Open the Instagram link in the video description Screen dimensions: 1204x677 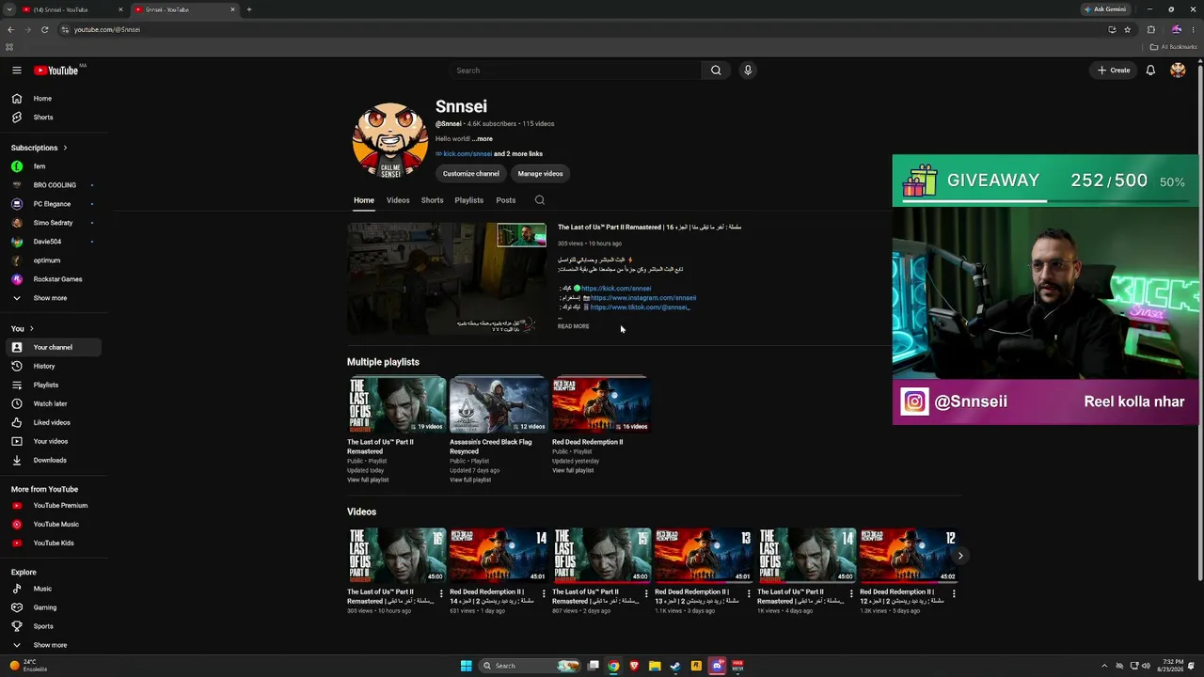[x=643, y=298]
